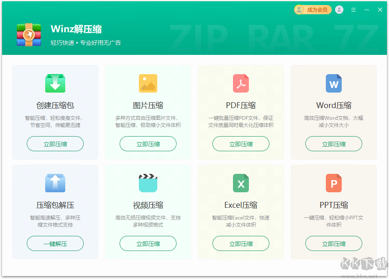389x279 pixels.
Task: Select the 创建压缩包 title text
Action: point(55,105)
